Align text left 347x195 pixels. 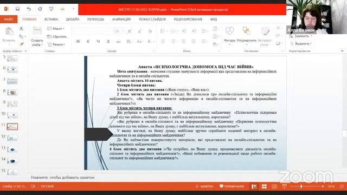[x=163, y=41]
